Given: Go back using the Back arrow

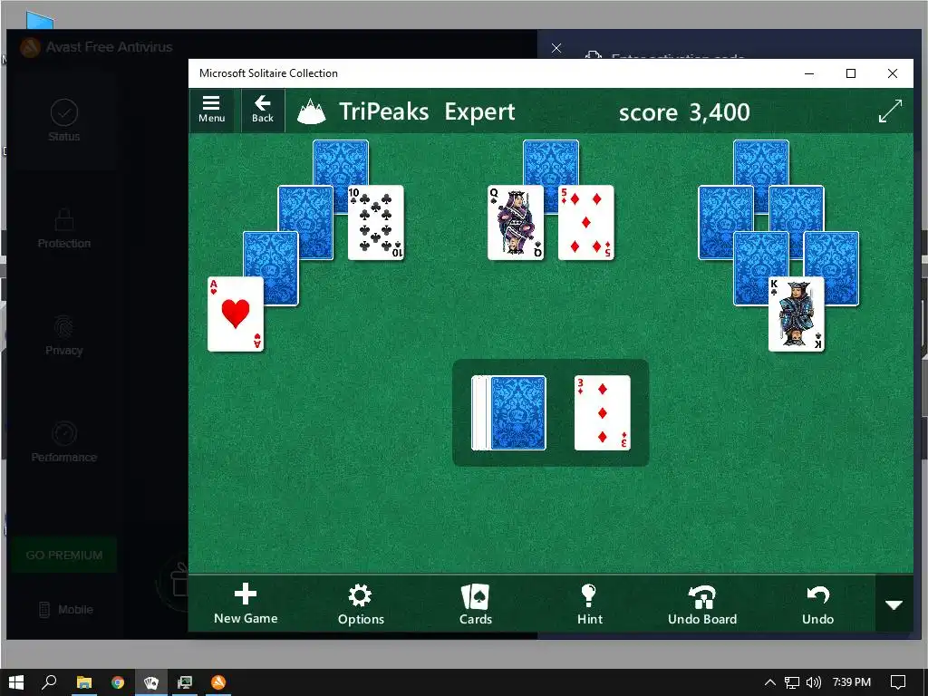Looking at the screenshot, I should tap(262, 110).
